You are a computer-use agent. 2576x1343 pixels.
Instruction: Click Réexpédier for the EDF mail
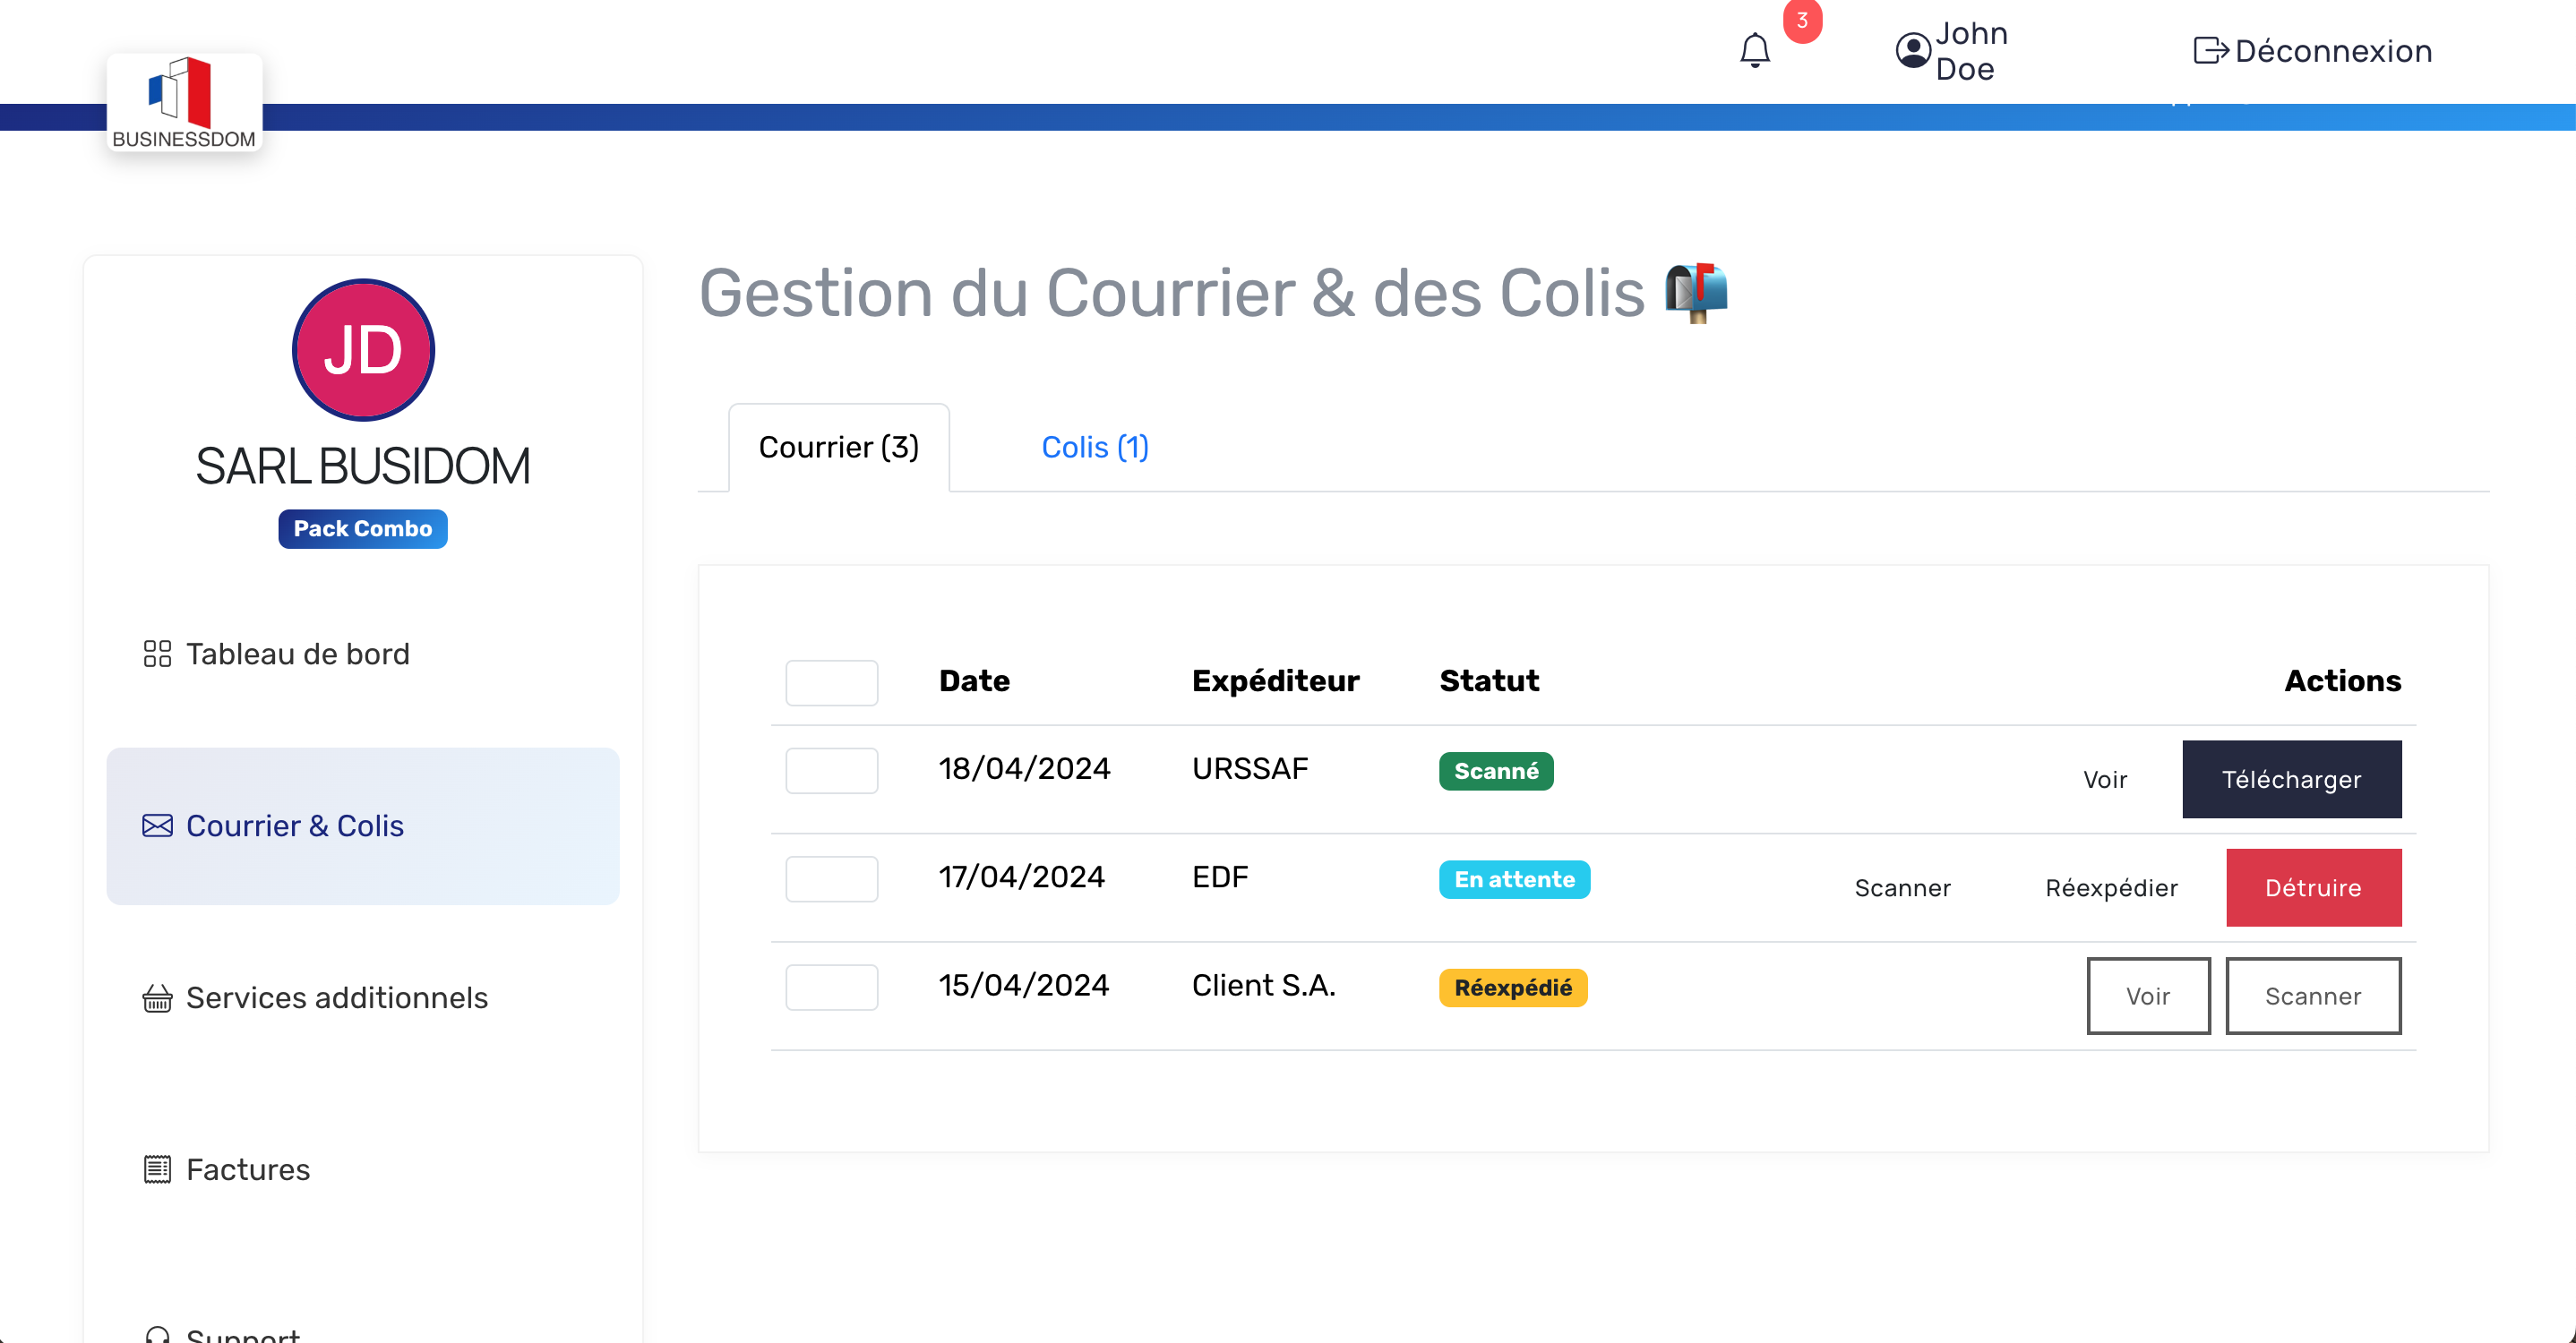[x=2111, y=887]
